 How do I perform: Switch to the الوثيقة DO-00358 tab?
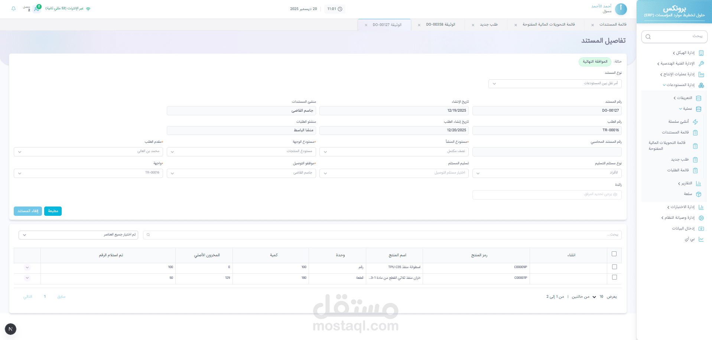[x=440, y=24]
